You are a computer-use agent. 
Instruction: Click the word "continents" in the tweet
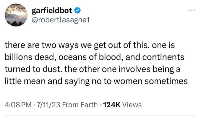click(x=163, y=57)
